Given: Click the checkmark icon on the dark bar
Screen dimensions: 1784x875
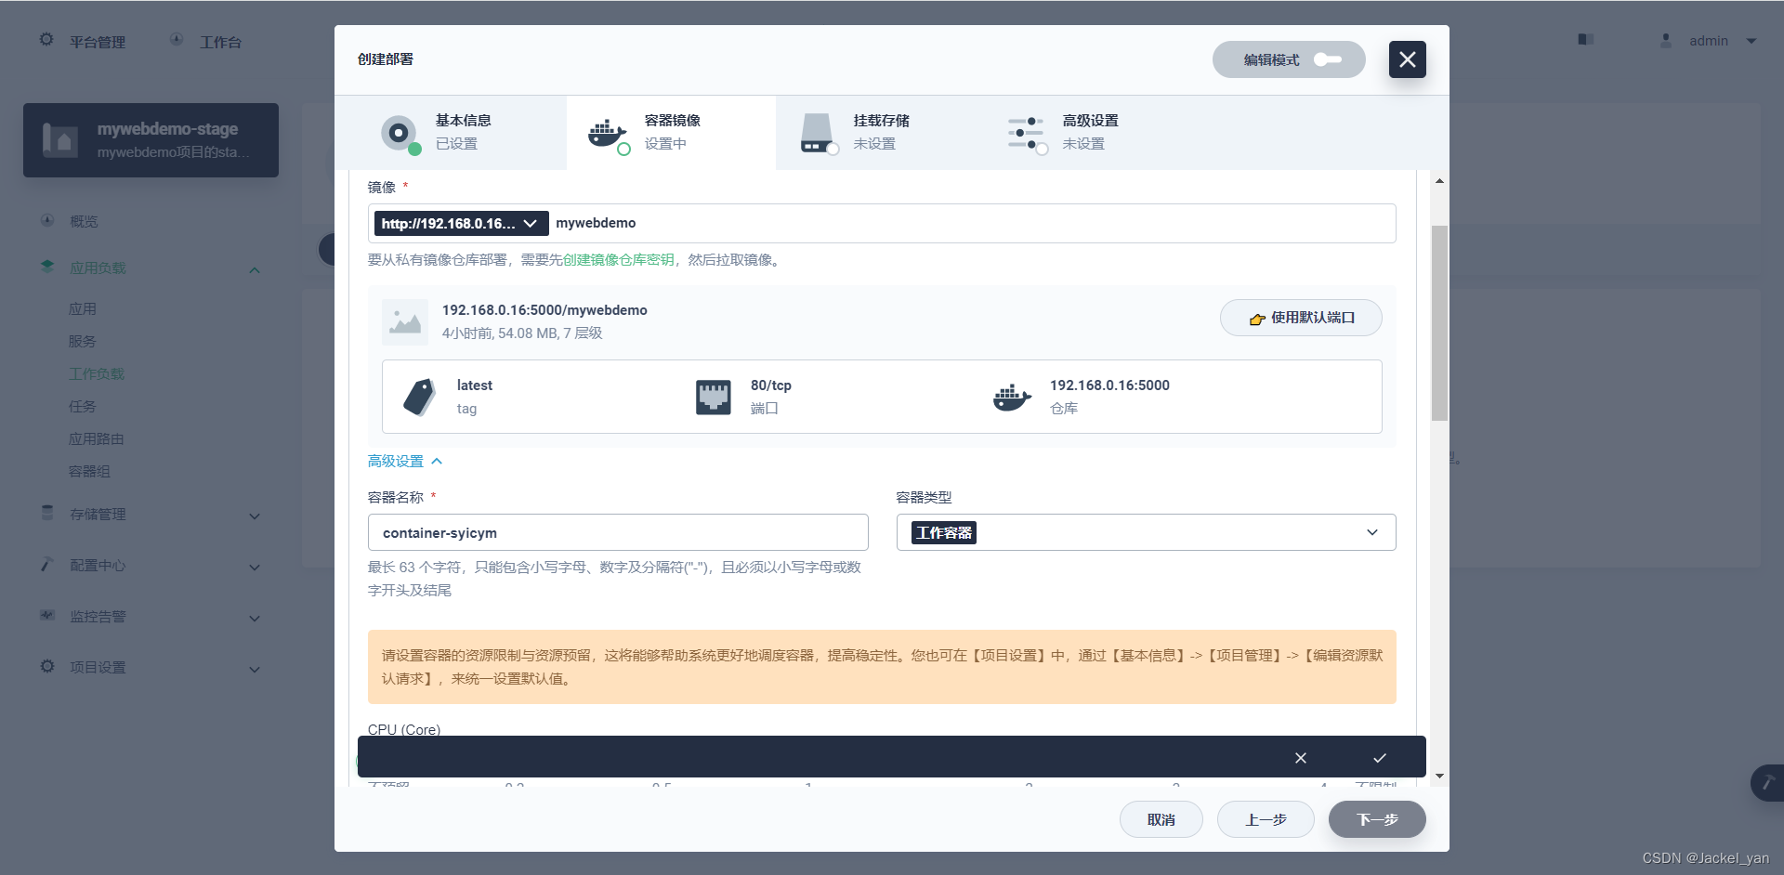Looking at the screenshot, I should point(1380,758).
